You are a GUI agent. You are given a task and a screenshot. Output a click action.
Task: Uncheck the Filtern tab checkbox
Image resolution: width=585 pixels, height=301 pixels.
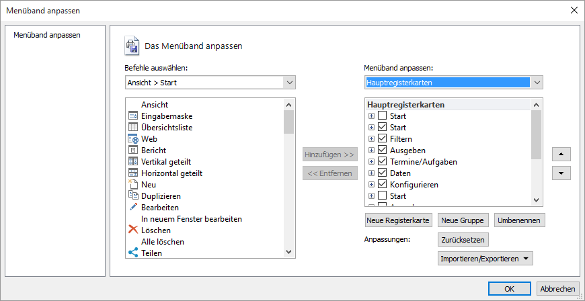(382, 139)
